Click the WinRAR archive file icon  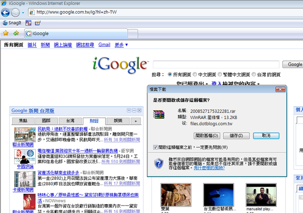pyautogui.click(x=159, y=114)
